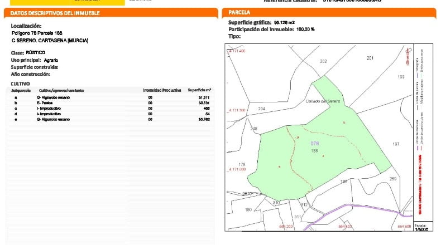
Task: Click the 664.600 coordinate label
Action: tap(405, 227)
